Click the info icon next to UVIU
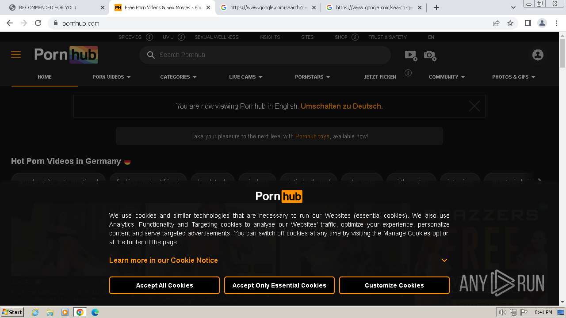The width and height of the screenshot is (566, 318). [x=181, y=37]
